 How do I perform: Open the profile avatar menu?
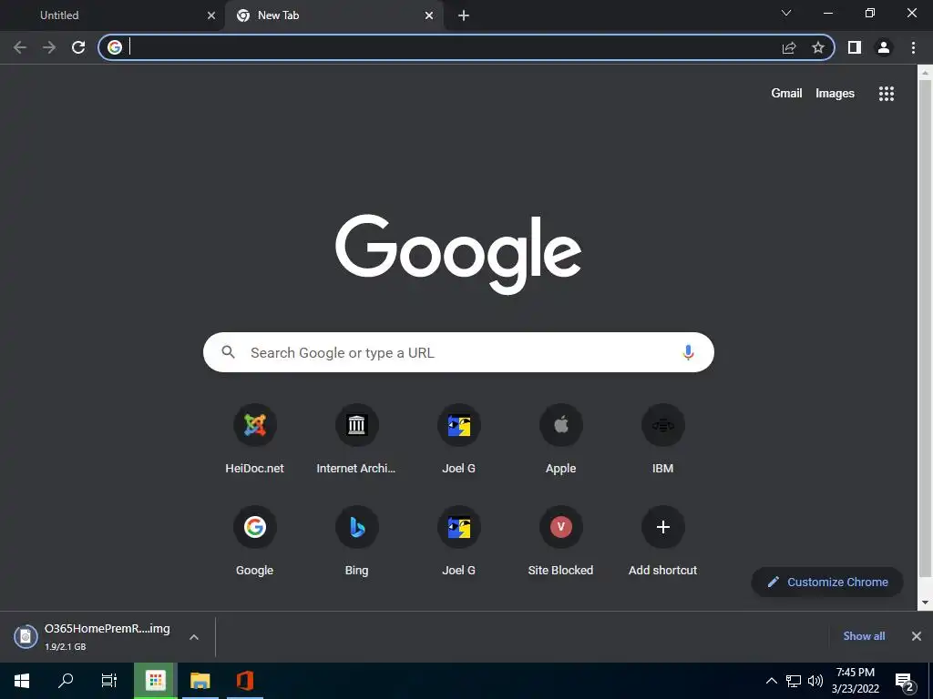click(884, 47)
